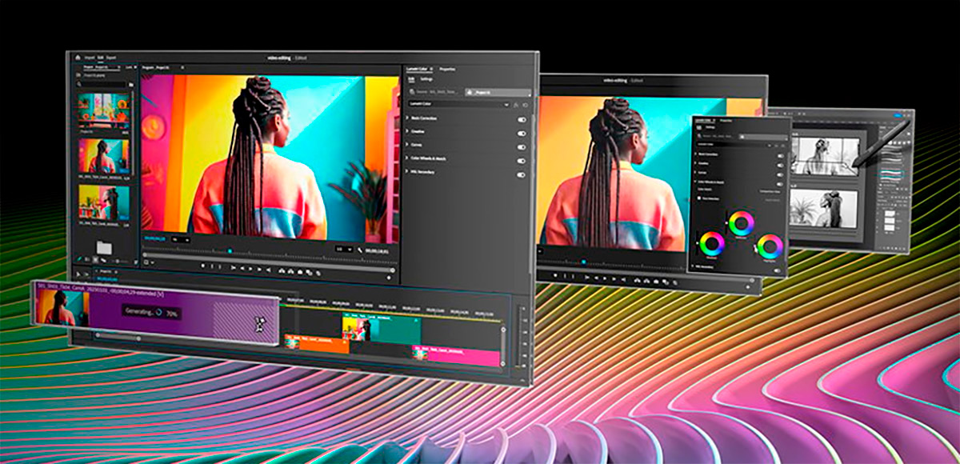Toggle Curves switch in second window panel
Viewport: 960px width, 464px height.
coord(780,175)
